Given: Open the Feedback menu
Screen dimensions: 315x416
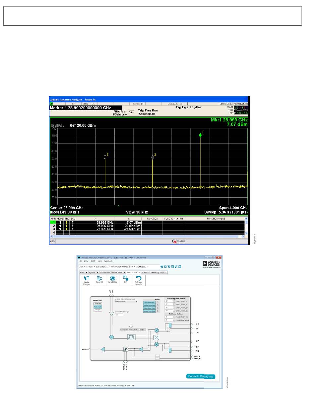Looking at the screenshot, I should [x=108, y=261].
